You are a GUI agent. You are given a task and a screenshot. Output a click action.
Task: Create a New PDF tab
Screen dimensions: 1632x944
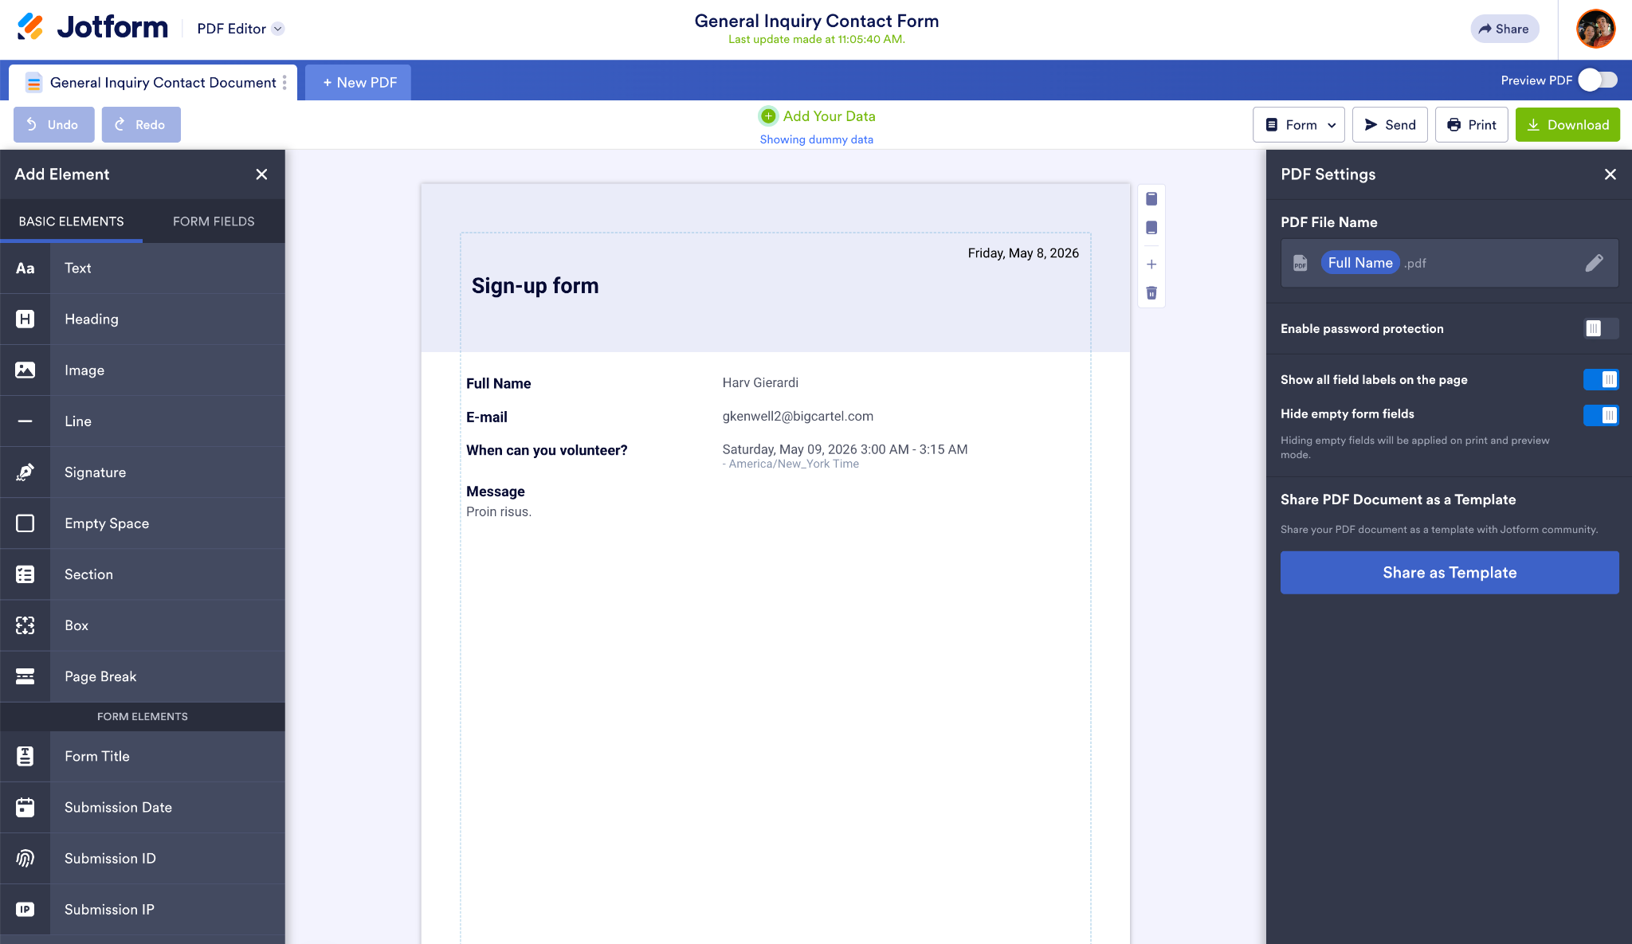click(359, 83)
